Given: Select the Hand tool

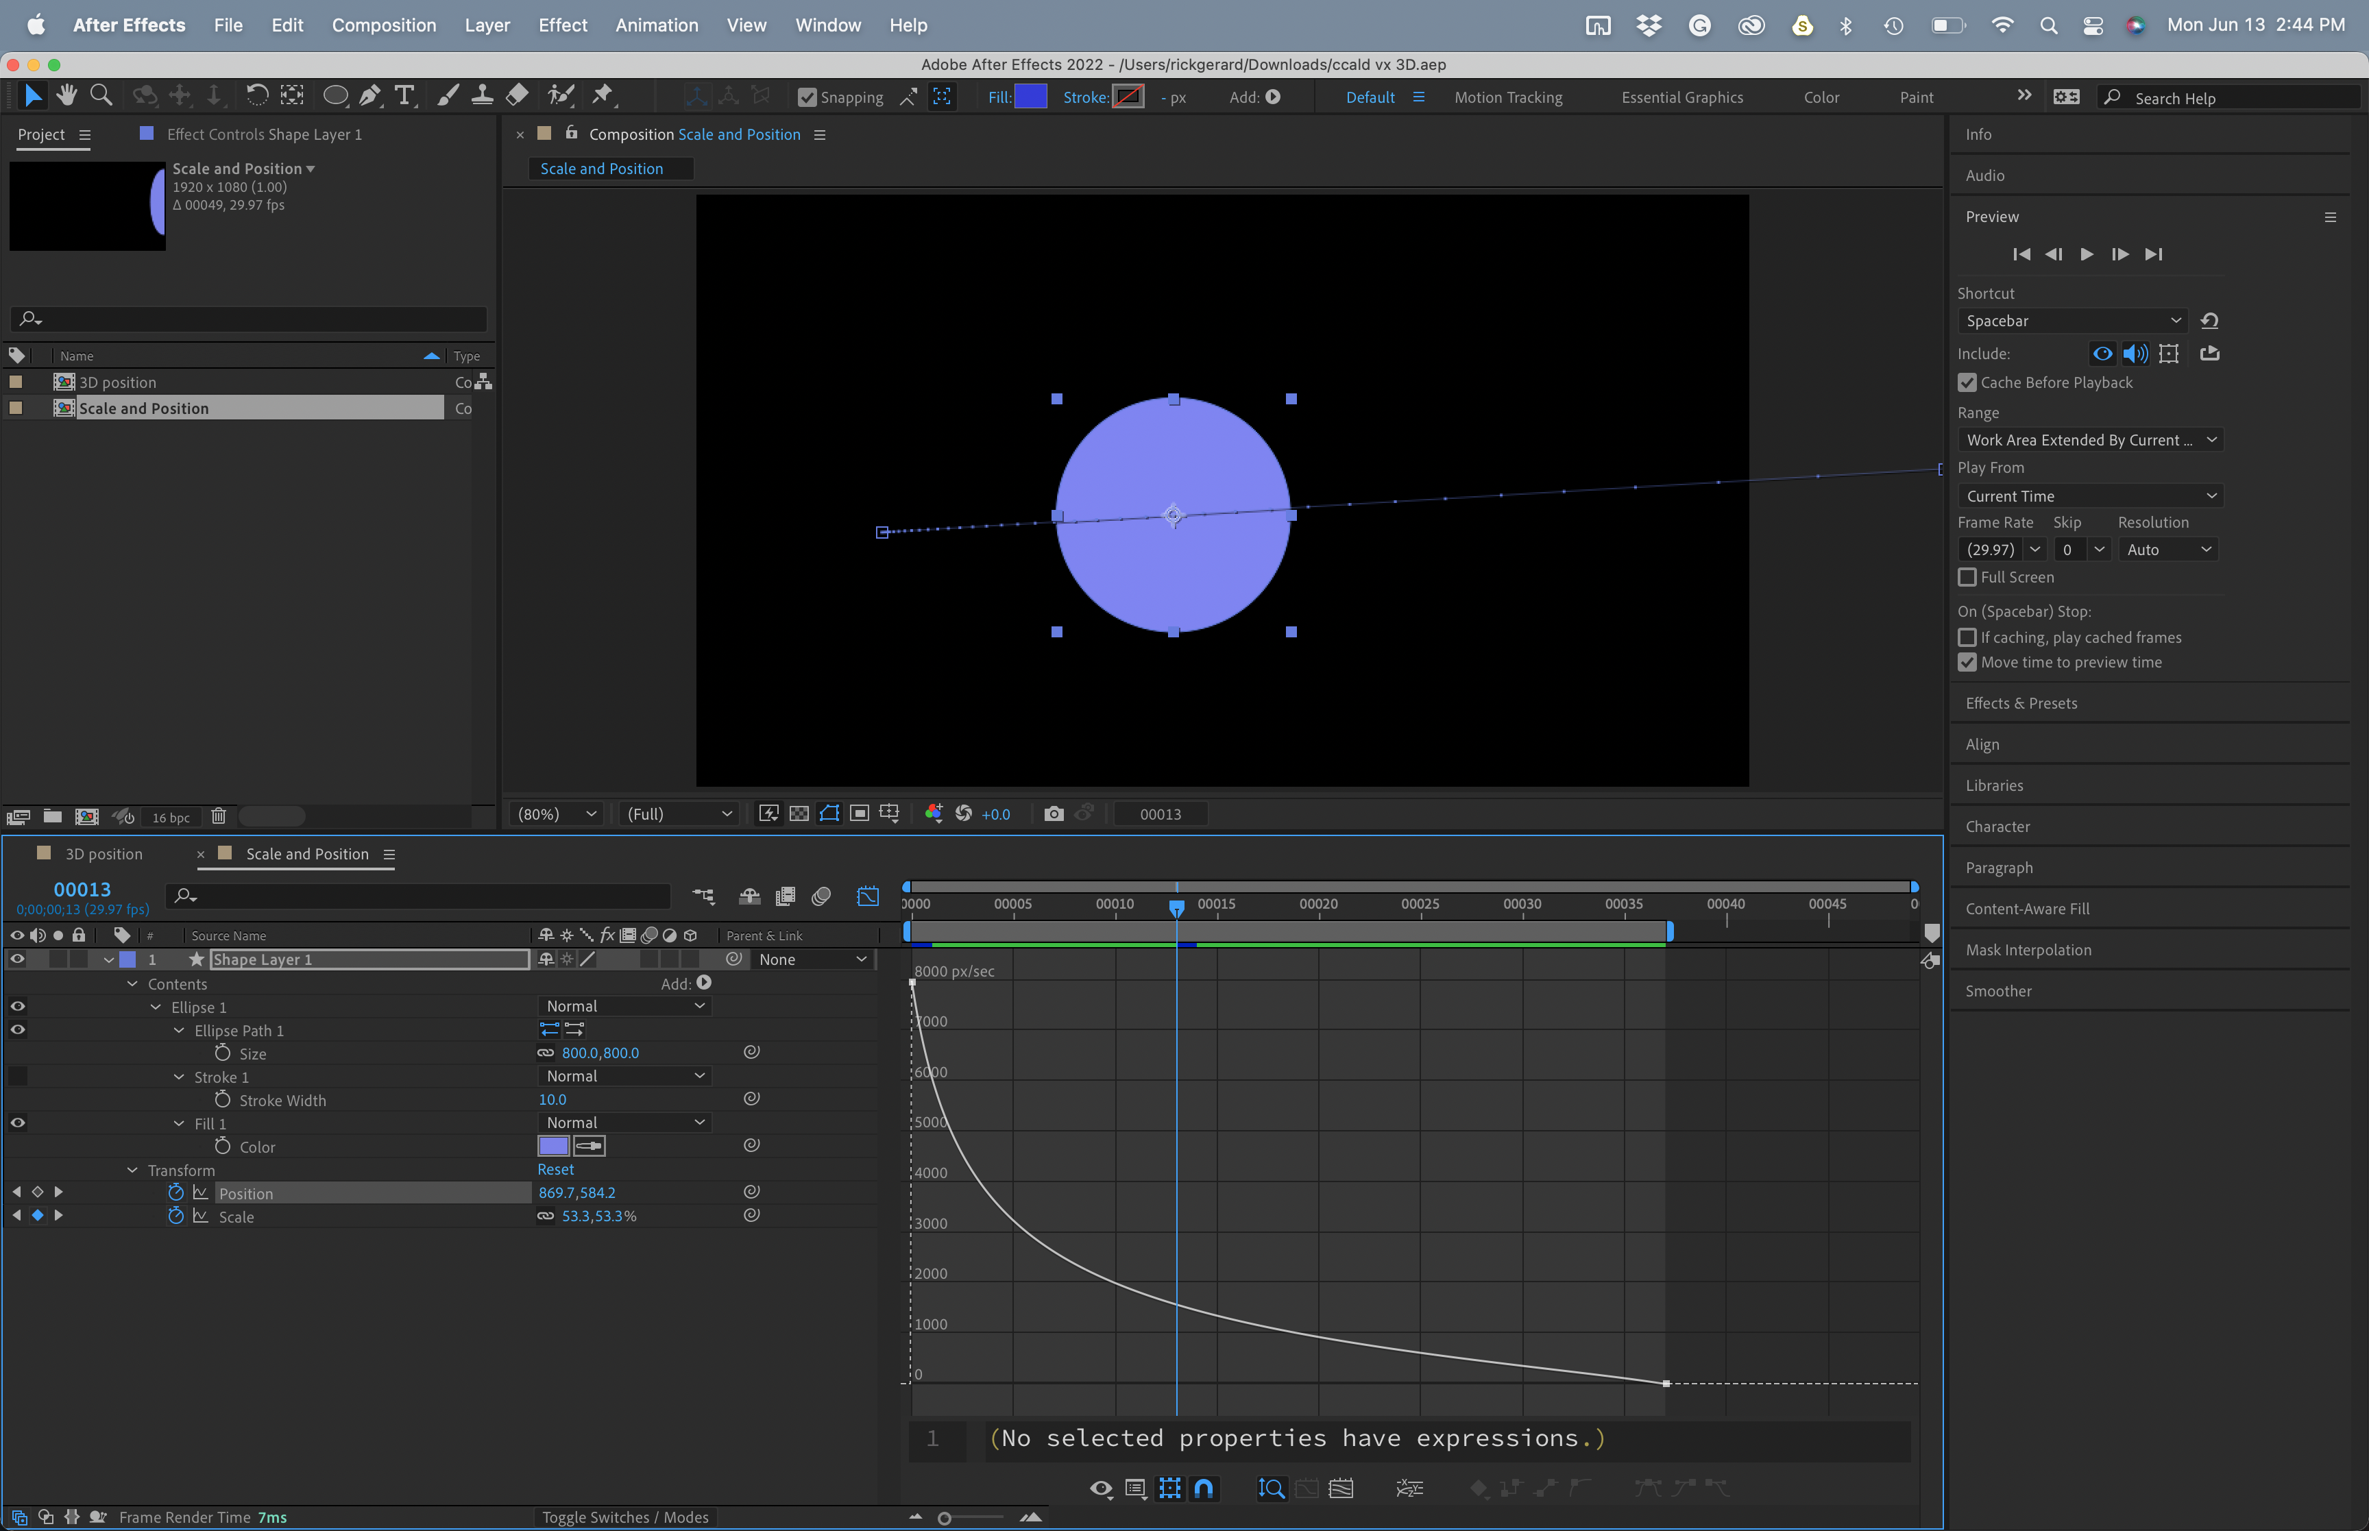Looking at the screenshot, I should click(66, 95).
